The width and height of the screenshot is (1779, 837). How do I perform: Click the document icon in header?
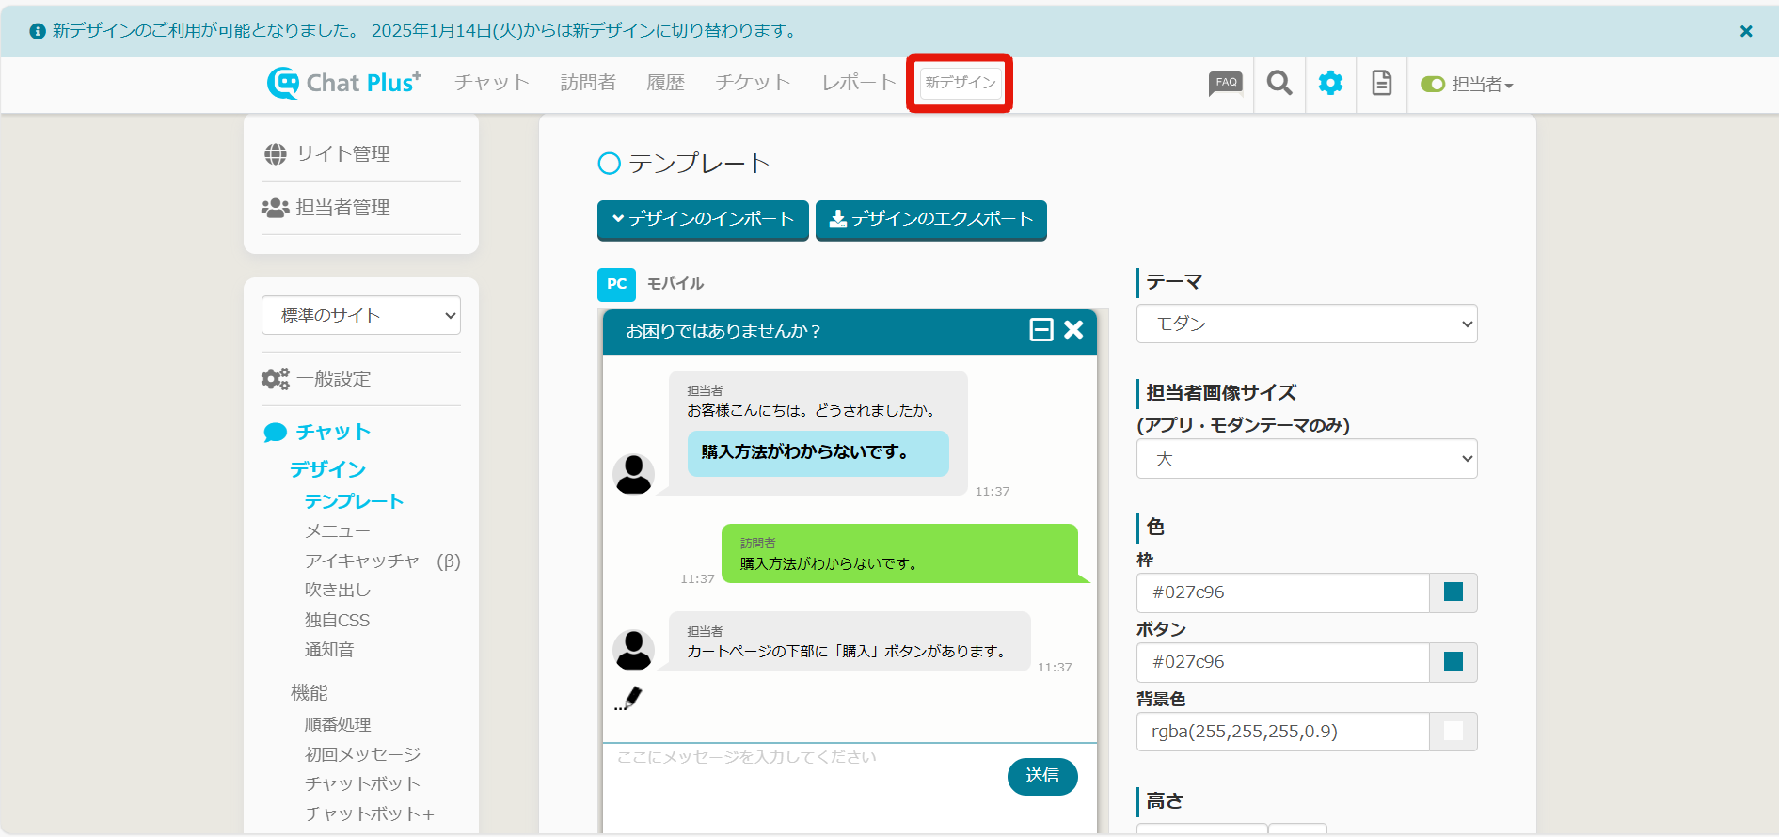(x=1381, y=84)
